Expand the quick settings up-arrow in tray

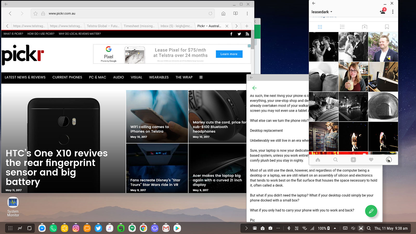click(335, 228)
